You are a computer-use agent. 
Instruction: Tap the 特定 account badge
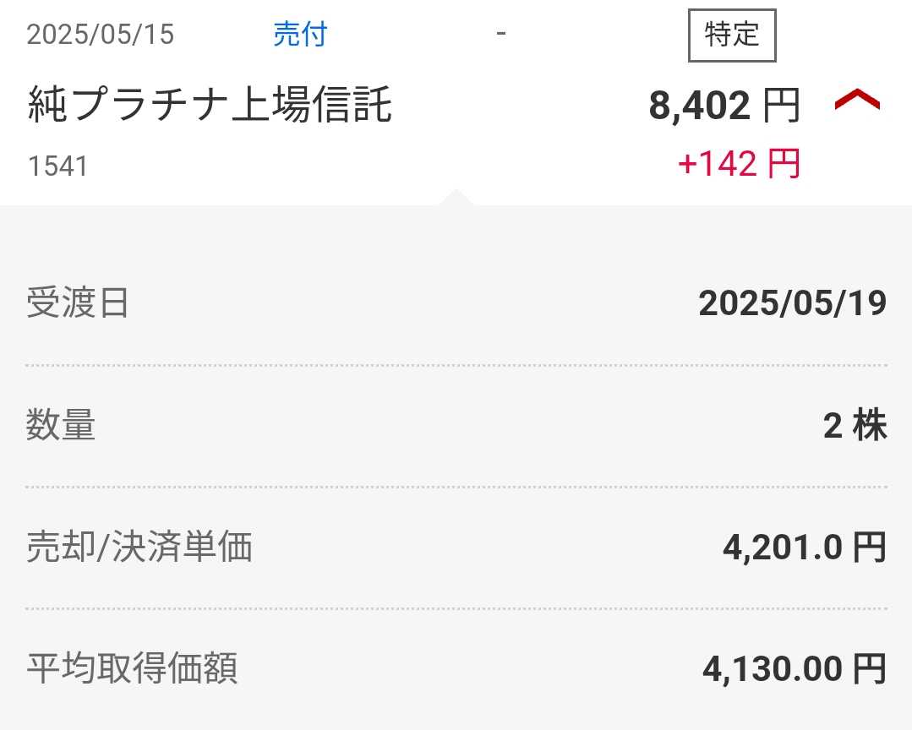[731, 35]
